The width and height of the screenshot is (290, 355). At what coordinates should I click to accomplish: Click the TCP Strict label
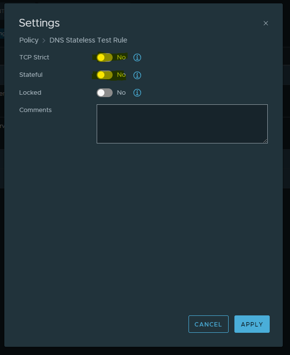click(34, 57)
